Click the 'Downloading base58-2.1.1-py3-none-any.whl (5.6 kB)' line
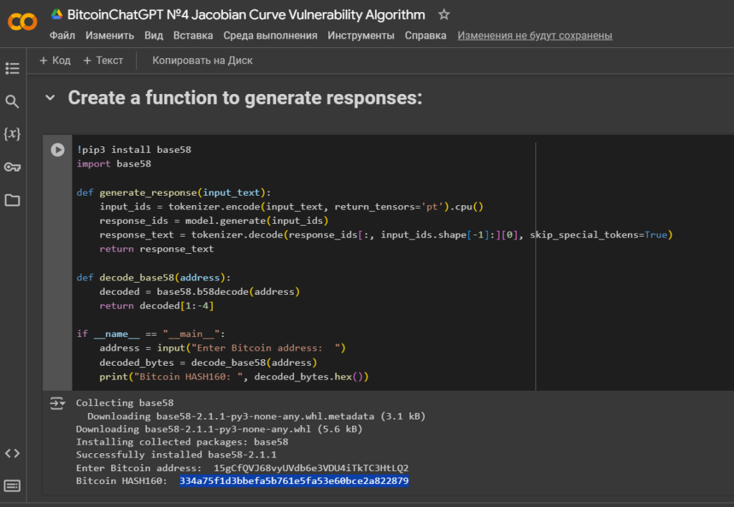The image size is (734, 507). (219, 429)
